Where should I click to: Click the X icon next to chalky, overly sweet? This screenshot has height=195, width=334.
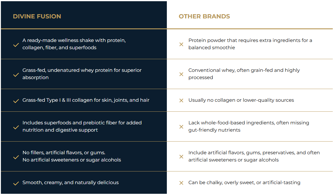[181, 183]
